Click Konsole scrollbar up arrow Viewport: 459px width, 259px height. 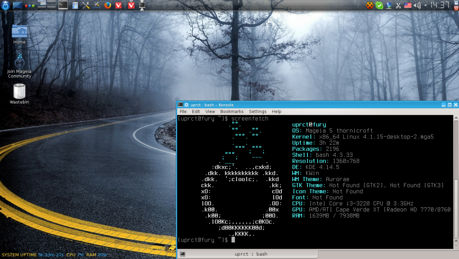pos(456,118)
